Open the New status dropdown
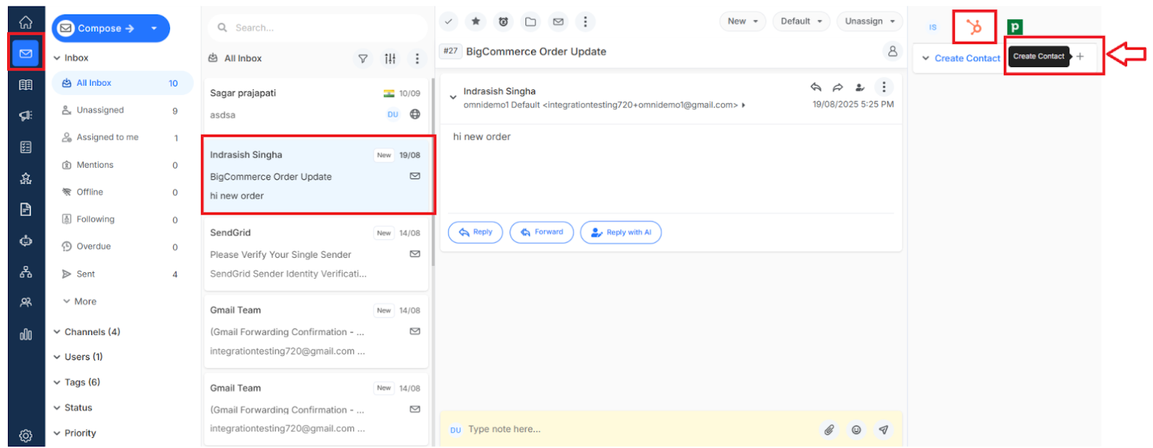 click(x=742, y=22)
